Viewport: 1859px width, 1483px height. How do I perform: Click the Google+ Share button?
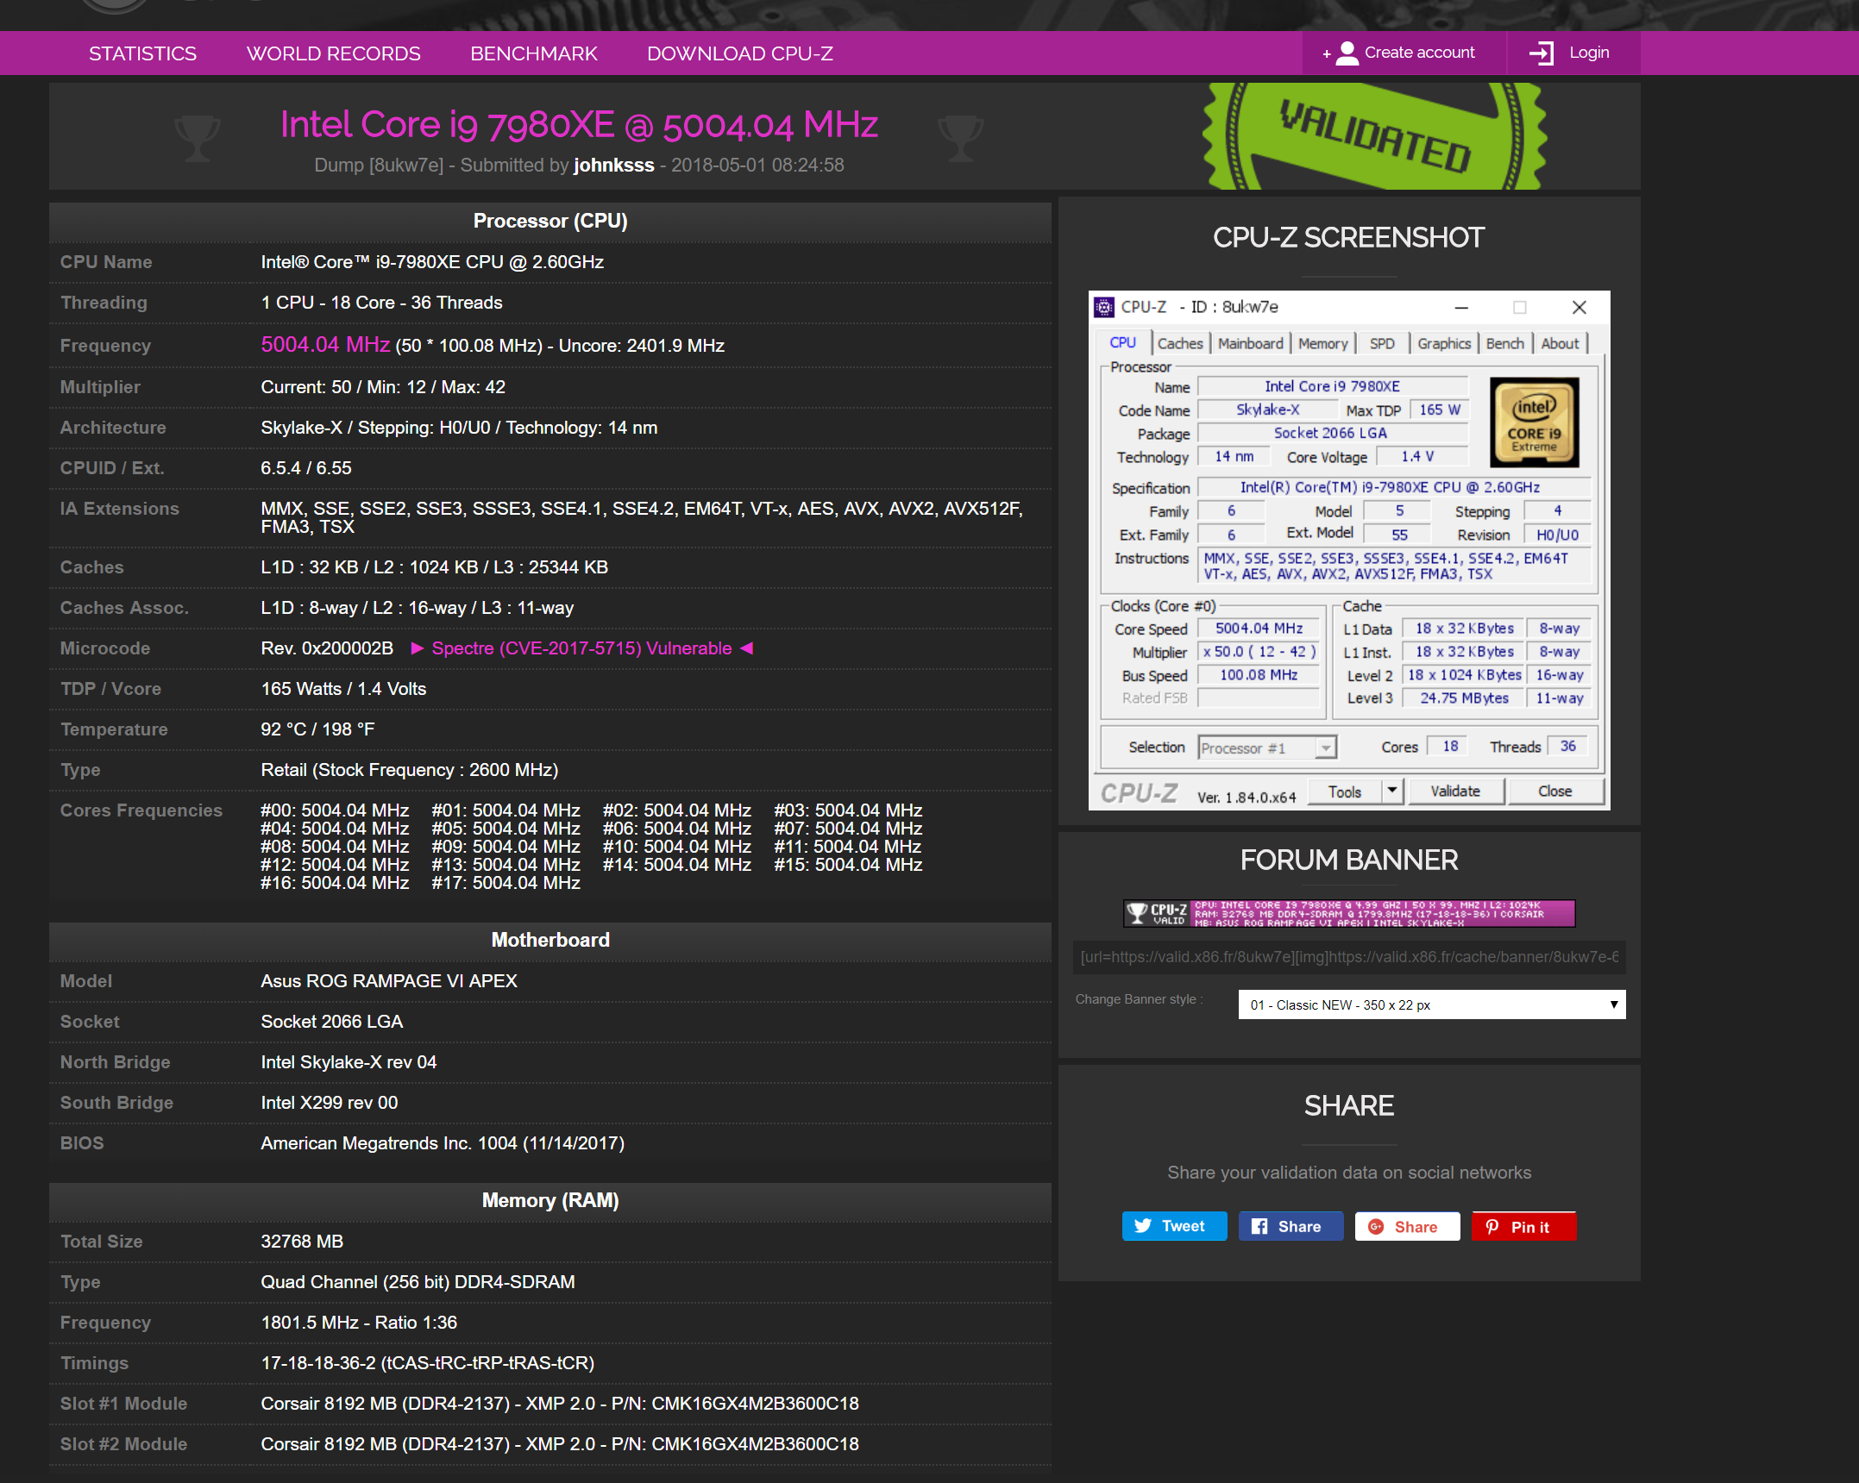point(1407,1226)
